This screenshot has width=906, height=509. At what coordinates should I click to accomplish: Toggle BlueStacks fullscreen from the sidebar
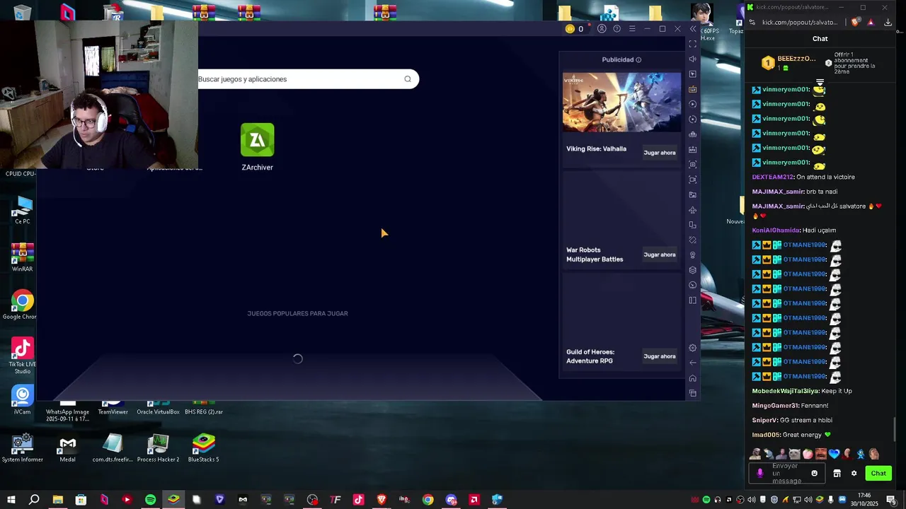(692, 44)
